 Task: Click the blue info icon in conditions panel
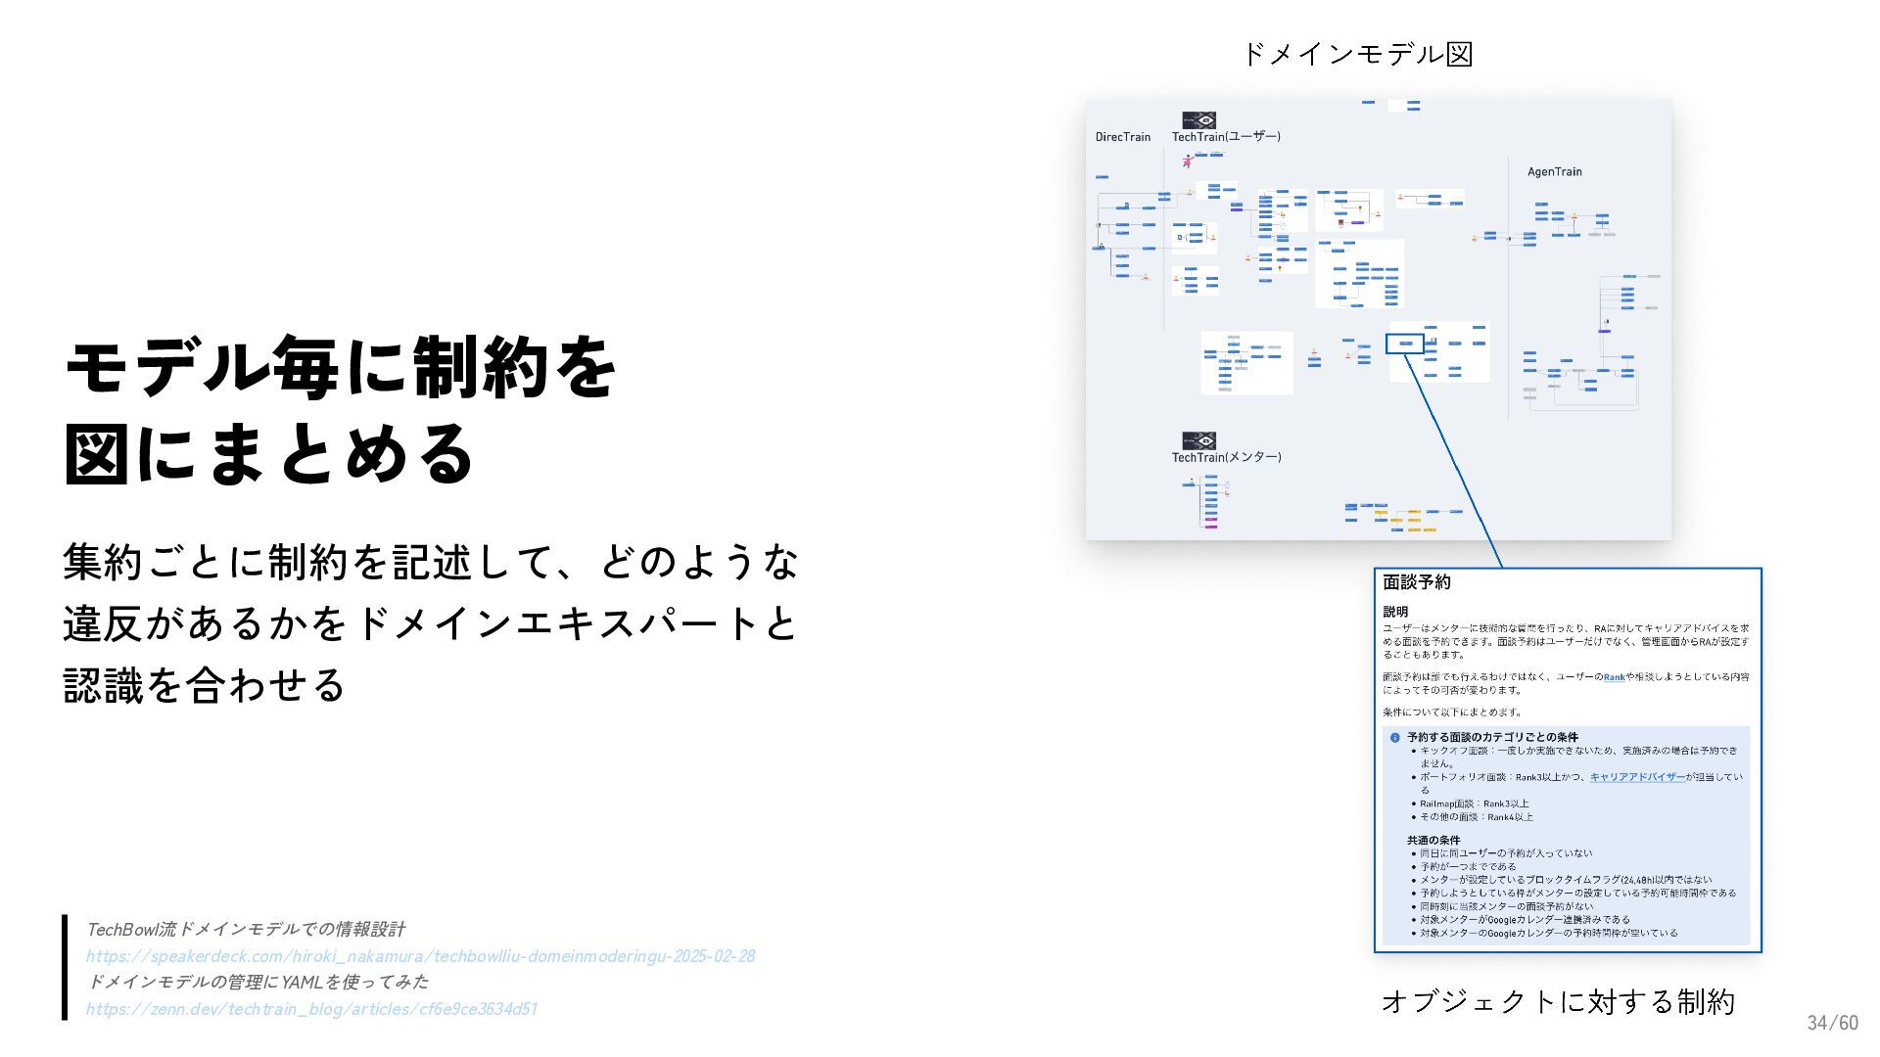click(1395, 738)
